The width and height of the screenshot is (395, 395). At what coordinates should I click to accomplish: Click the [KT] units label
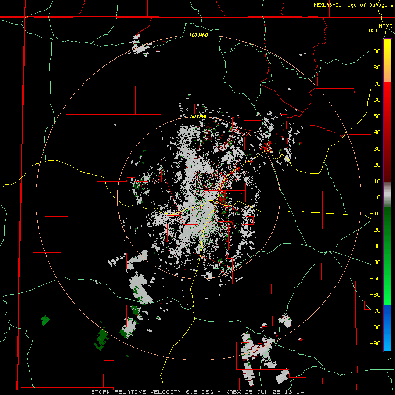coord(374,30)
